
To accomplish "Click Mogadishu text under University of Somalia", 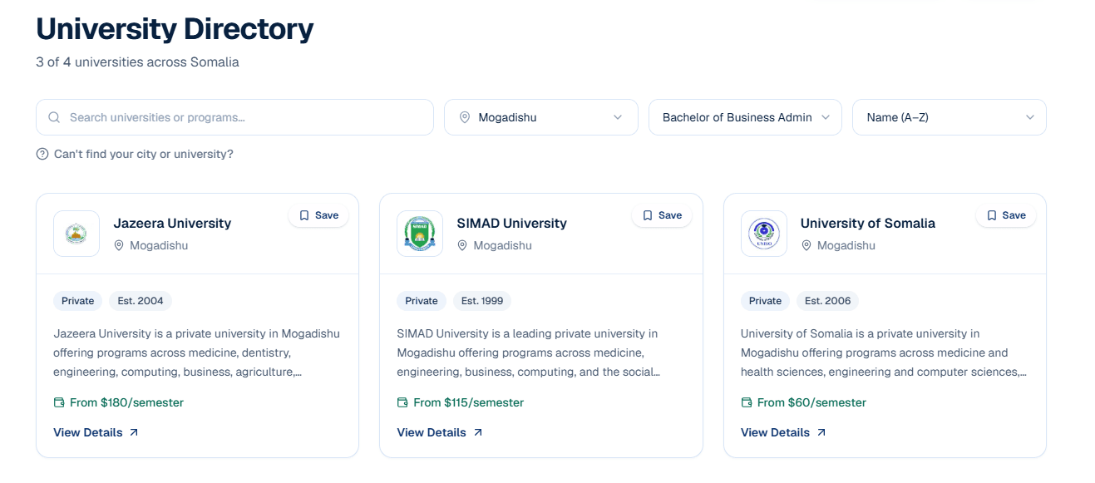I will coord(846,245).
